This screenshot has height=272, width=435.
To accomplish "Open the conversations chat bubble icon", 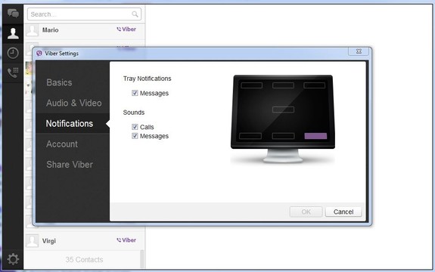I will tap(13, 14).
